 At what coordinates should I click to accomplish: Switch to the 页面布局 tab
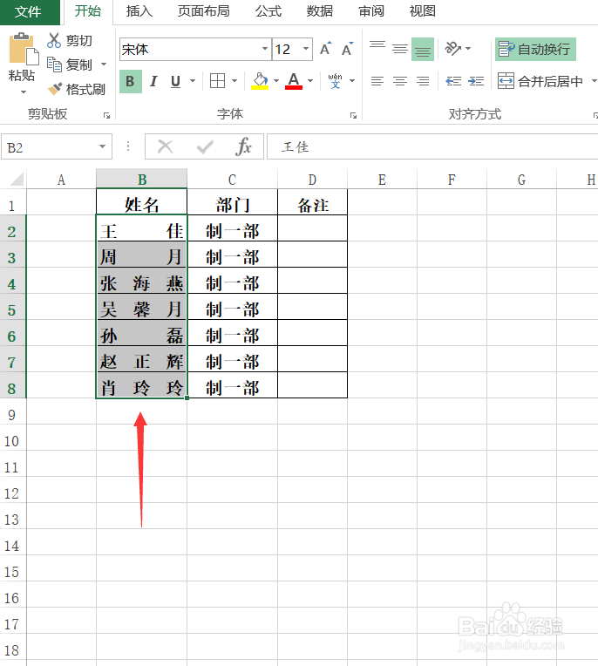203,11
